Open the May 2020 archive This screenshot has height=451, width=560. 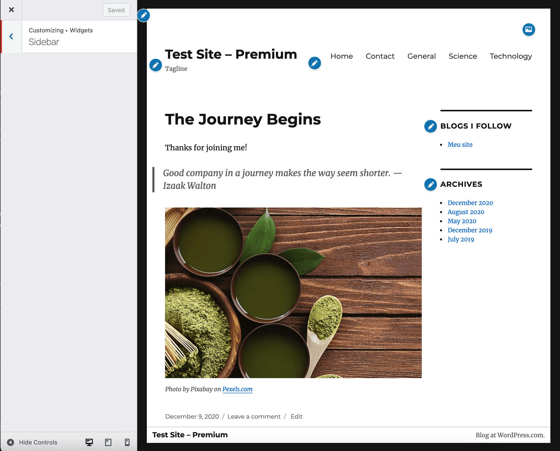click(462, 221)
